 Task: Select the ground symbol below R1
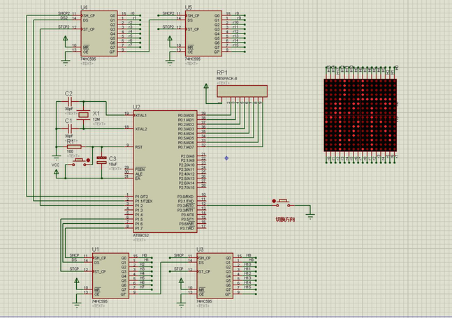(56, 158)
